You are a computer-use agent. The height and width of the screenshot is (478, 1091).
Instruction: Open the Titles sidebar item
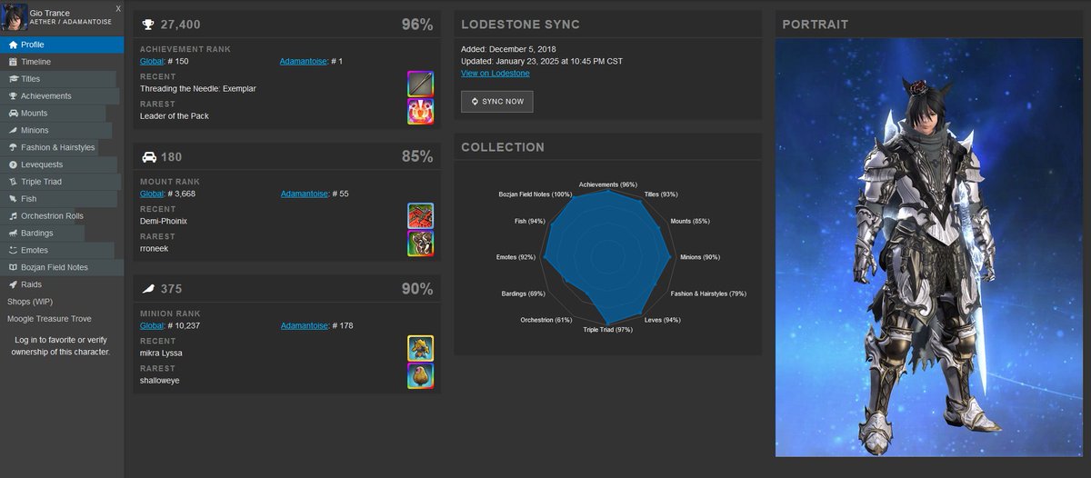coord(62,79)
